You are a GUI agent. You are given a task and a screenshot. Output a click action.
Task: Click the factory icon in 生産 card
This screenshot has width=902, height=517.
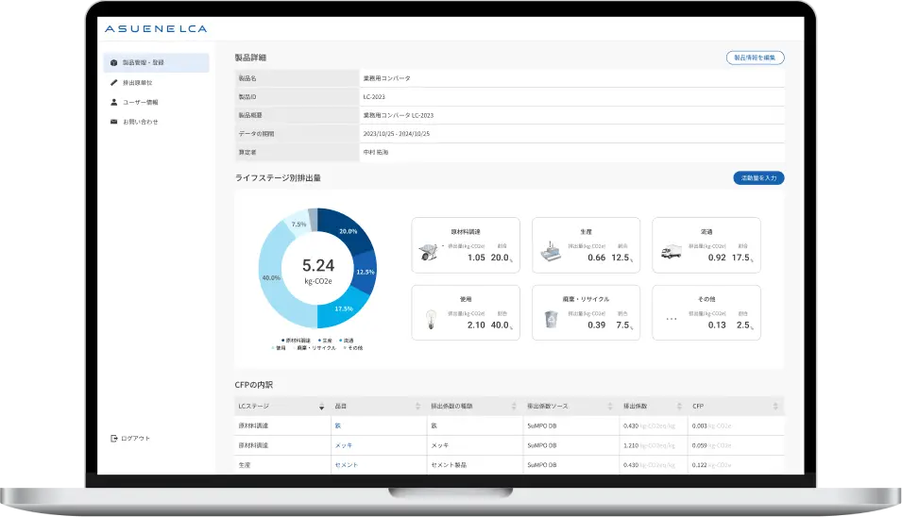(551, 252)
